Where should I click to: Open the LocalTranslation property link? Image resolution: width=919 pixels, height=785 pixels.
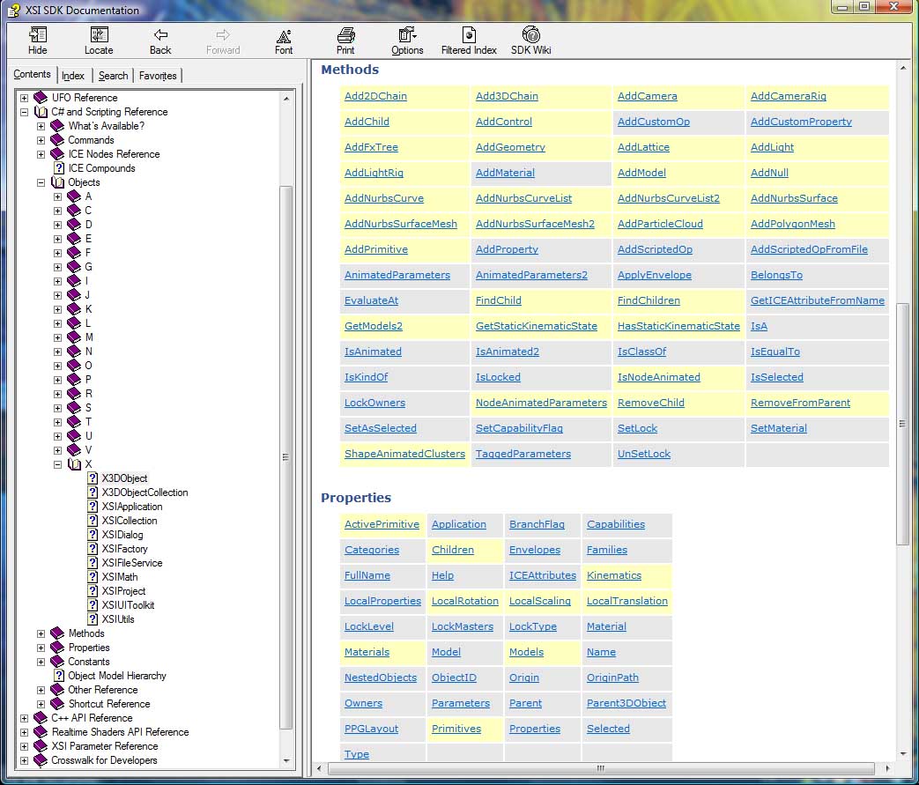[x=627, y=601]
